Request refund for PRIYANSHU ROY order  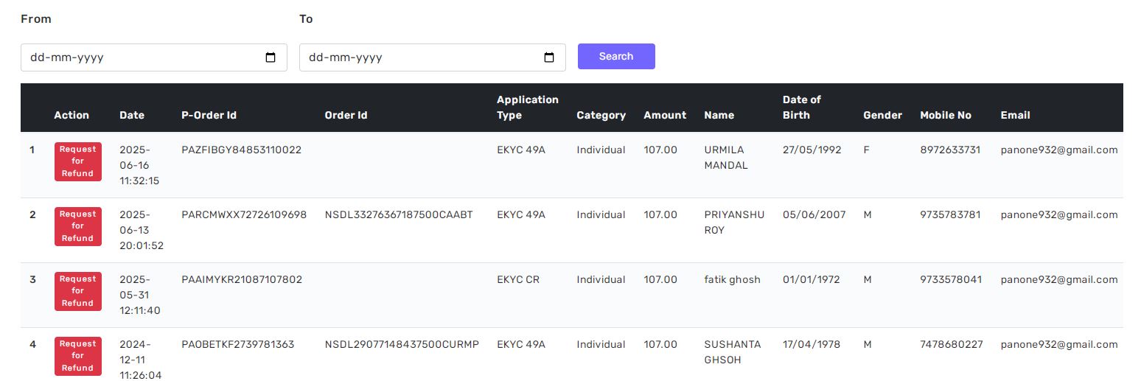coord(77,226)
